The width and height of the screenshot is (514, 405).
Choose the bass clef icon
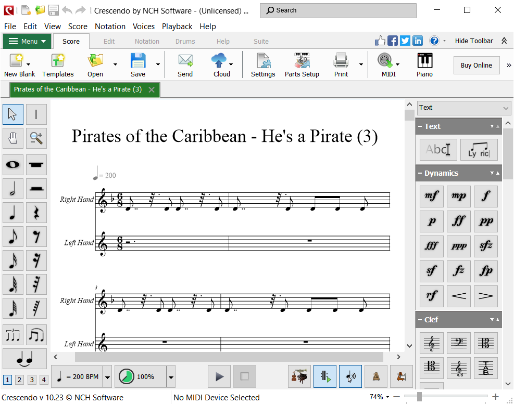pos(458,343)
